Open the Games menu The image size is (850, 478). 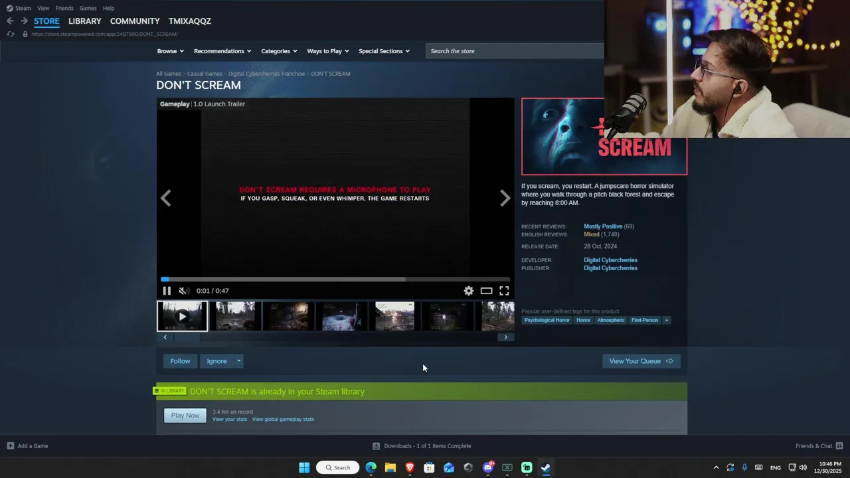(88, 8)
